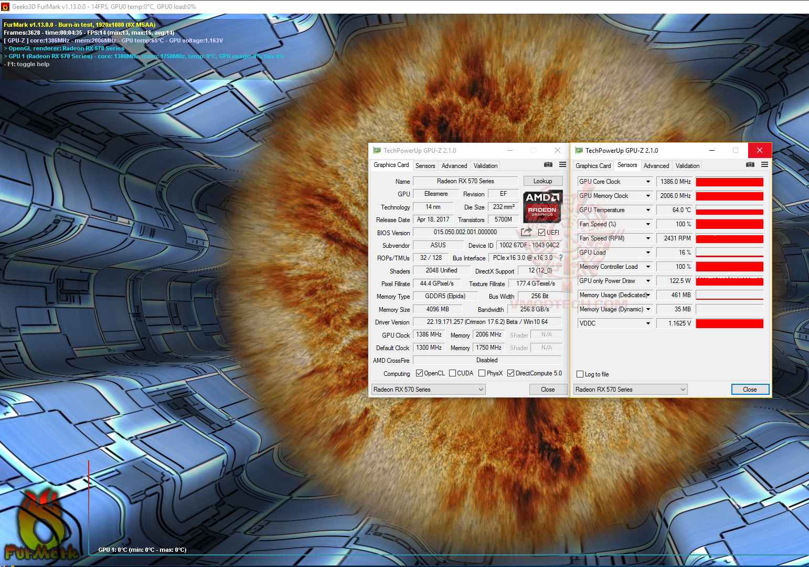809x567 pixels.
Task: Click the Bus Interface question mark icon
Action: click(x=560, y=258)
